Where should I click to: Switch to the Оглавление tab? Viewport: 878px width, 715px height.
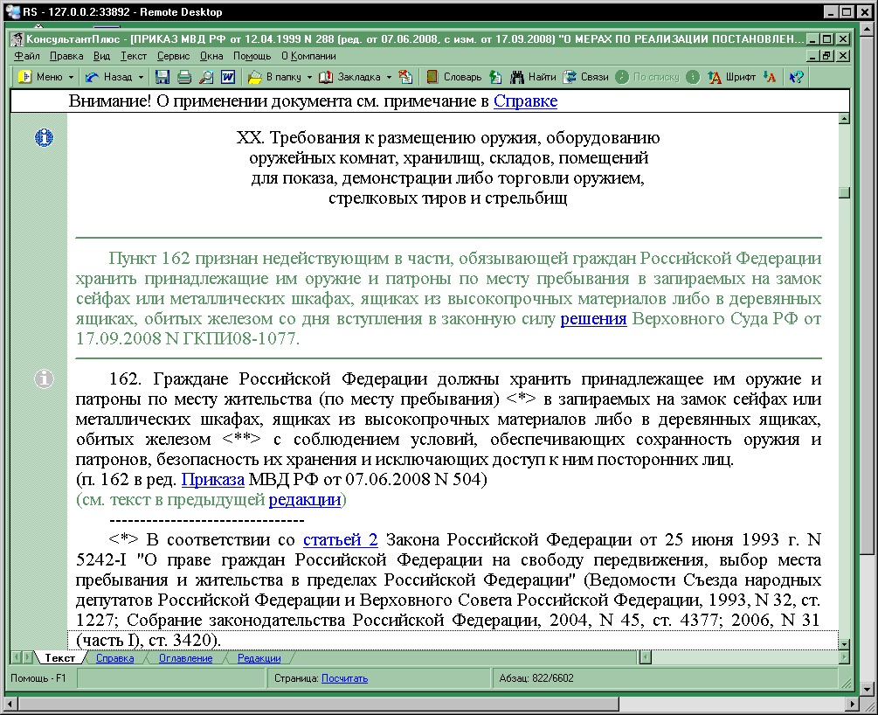tap(185, 659)
